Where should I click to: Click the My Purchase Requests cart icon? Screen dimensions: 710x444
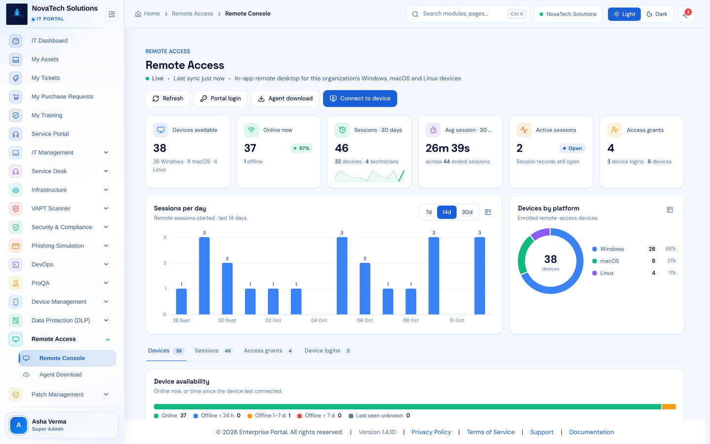pyautogui.click(x=16, y=97)
